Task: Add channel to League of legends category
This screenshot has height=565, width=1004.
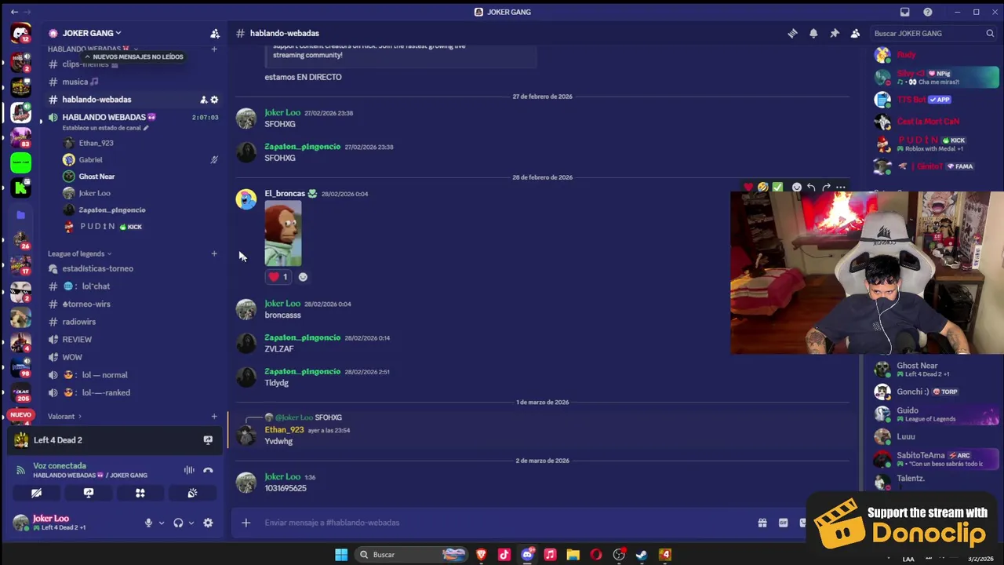Action: tap(214, 253)
